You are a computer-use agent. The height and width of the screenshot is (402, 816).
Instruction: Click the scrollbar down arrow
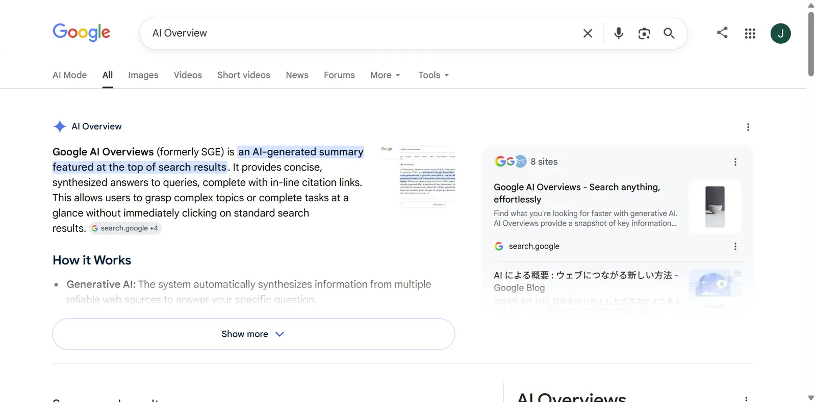coord(811,397)
